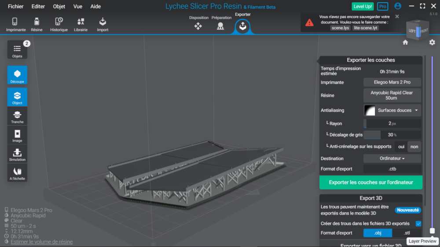This screenshot has width=440, height=247.
Task: Click the red warning triangle icon
Action: click(309, 23)
